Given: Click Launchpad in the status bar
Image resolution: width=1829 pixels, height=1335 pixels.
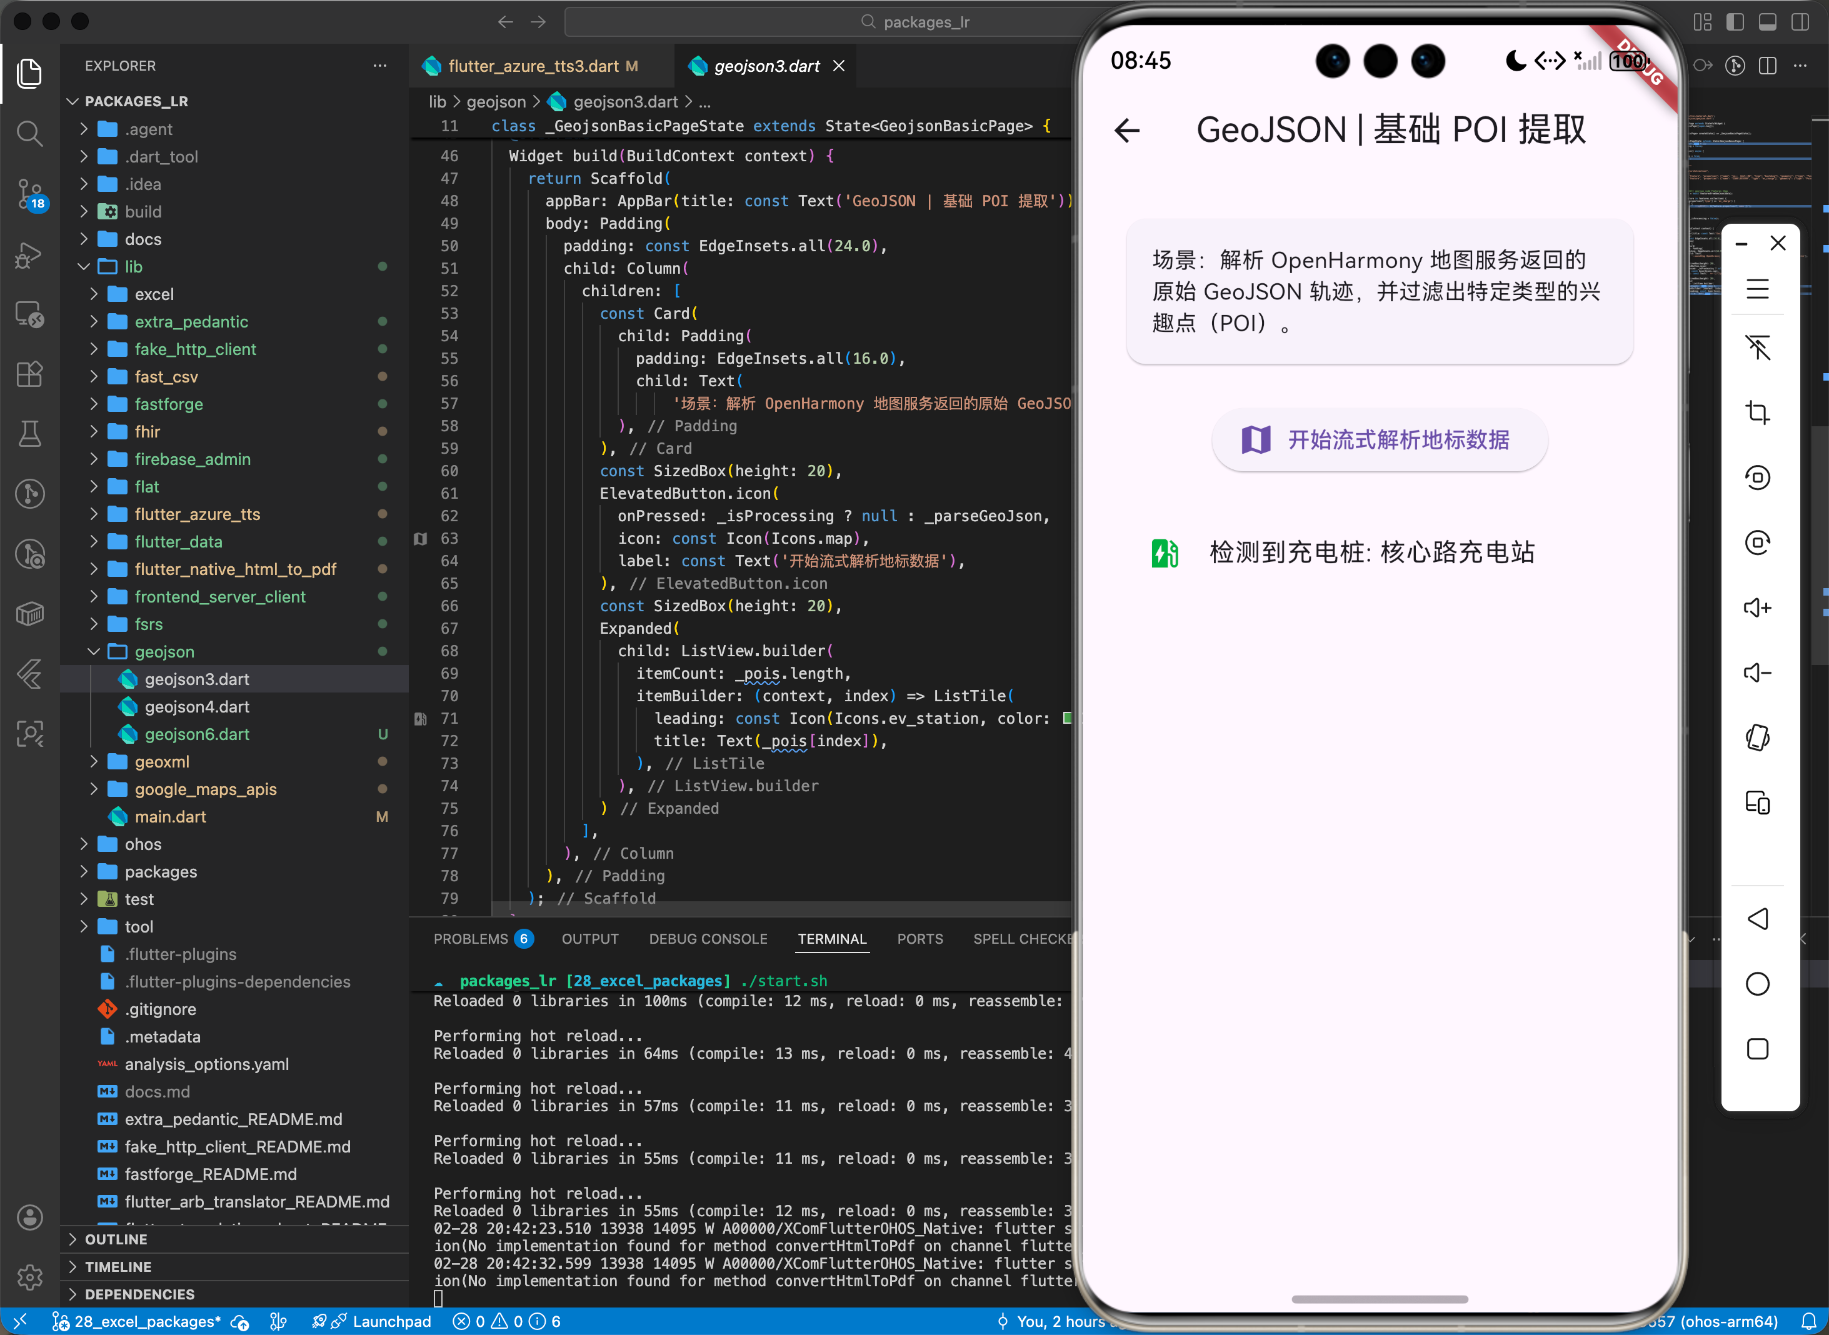Looking at the screenshot, I should [392, 1321].
